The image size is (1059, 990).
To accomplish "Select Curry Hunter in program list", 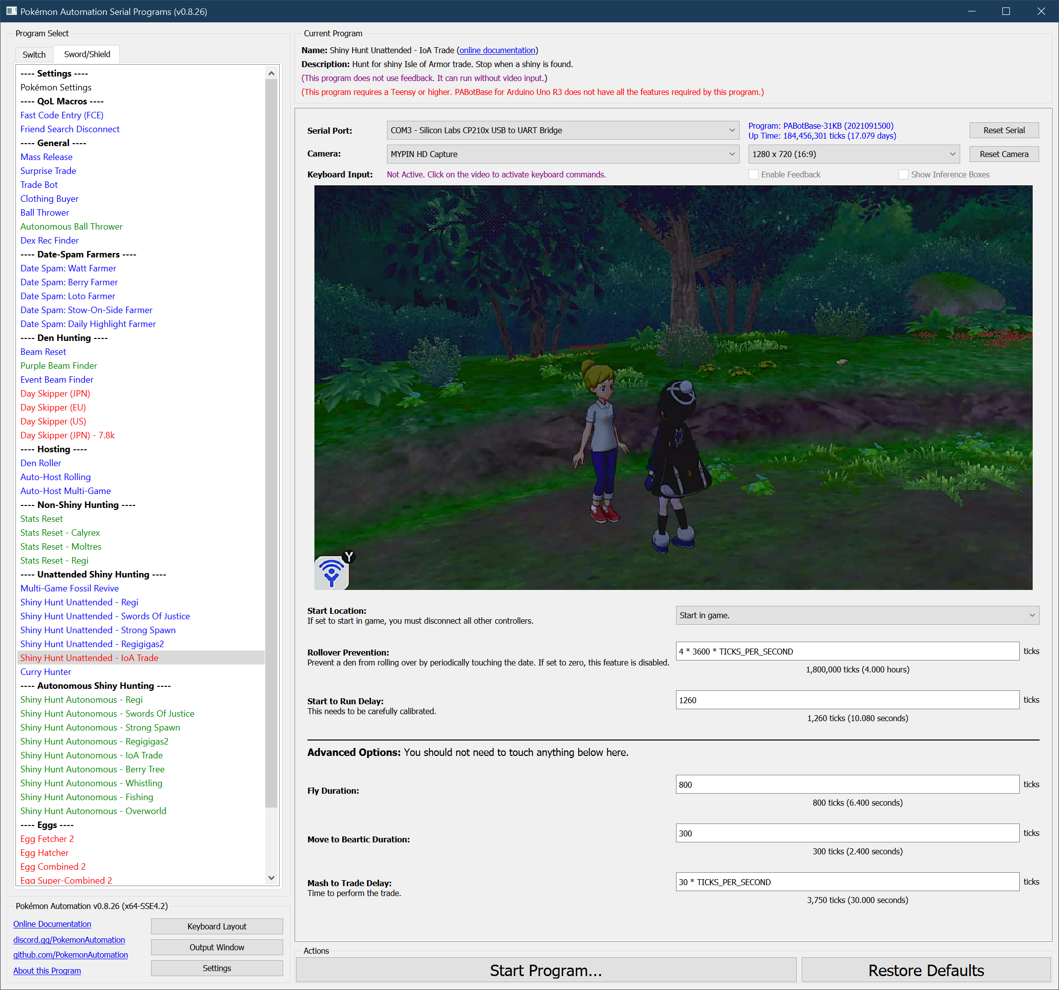I will point(46,672).
